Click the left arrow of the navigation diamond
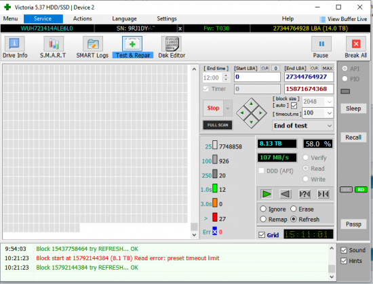 coord(242,113)
